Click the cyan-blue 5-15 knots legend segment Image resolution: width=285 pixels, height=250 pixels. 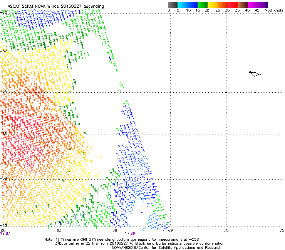[x=188, y=5]
